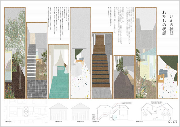Select the panel with the long wooden bench
This screenshot has height=127, width=180.
coord(124,77)
